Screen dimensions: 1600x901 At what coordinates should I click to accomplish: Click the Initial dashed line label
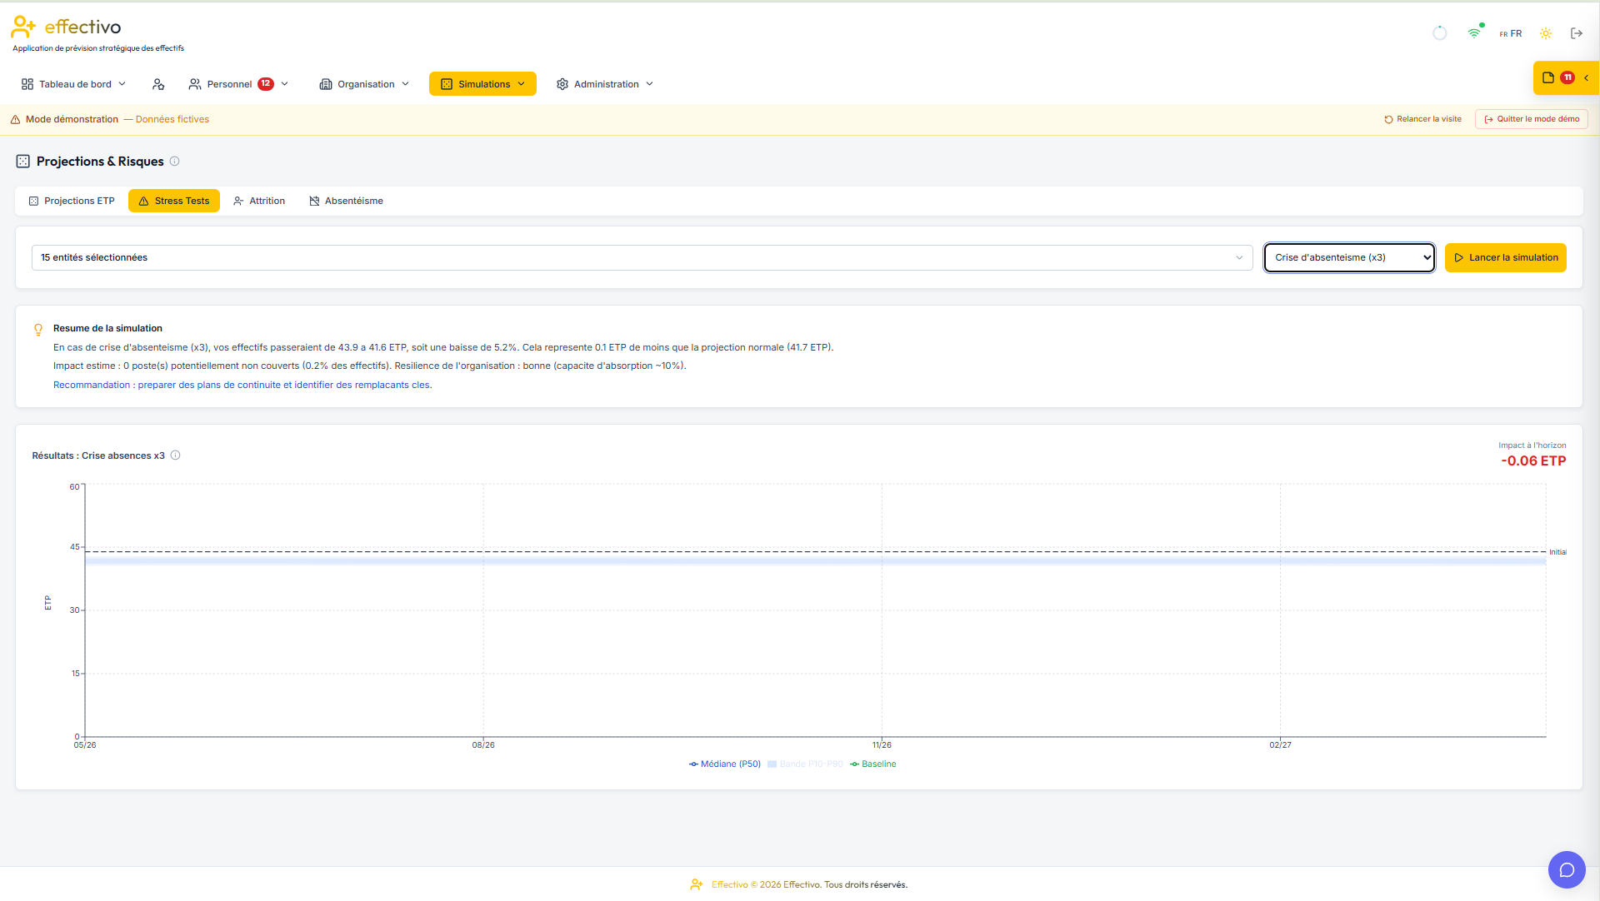(1557, 552)
